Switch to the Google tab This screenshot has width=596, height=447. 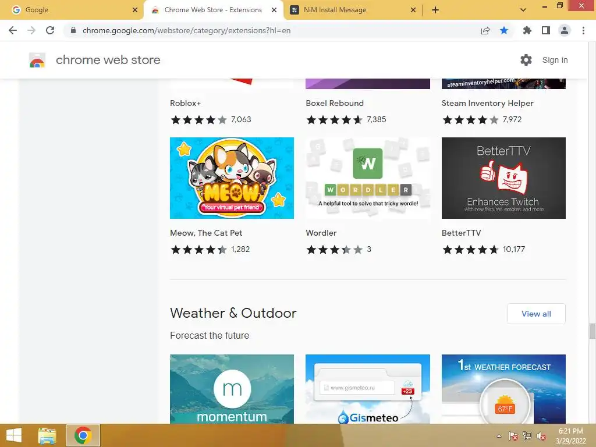click(x=72, y=10)
